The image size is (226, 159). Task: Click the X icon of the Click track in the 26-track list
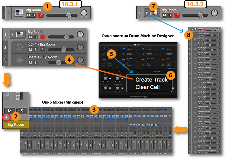pos(195,39)
